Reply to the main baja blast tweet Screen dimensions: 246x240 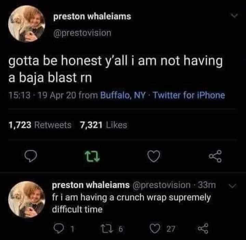[x=32, y=156]
